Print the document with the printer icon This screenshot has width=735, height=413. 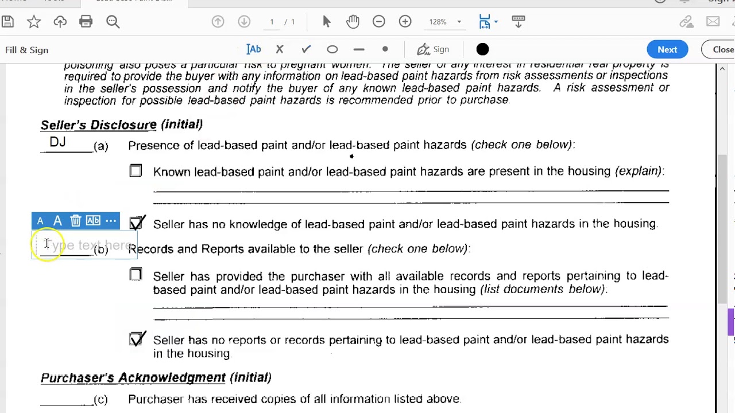(x=86, y=22)
